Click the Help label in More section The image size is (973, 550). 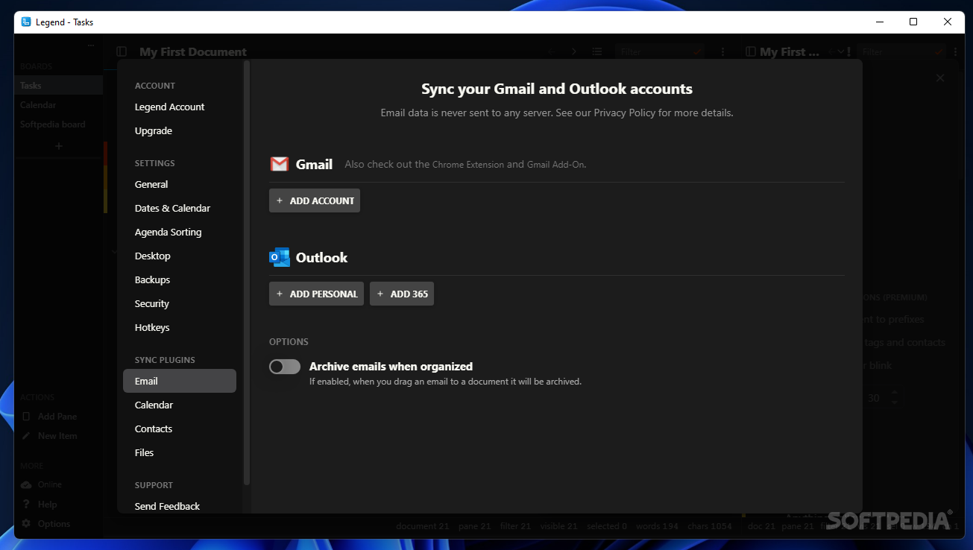(x=47, y=505)
